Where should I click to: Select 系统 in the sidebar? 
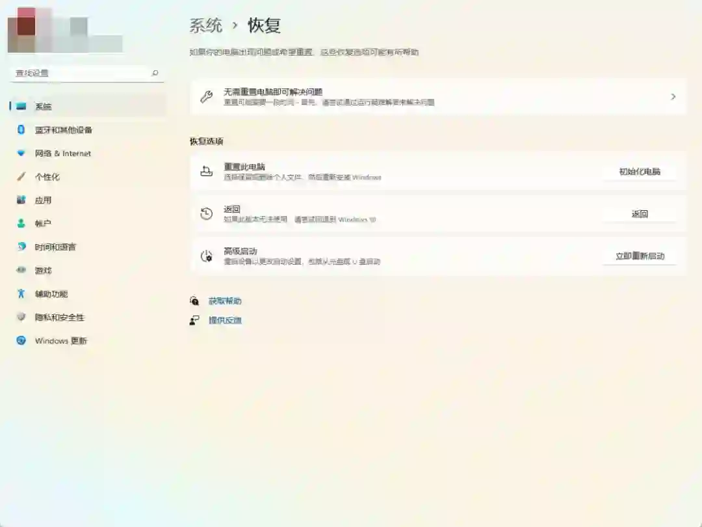(x=87, y=106)
